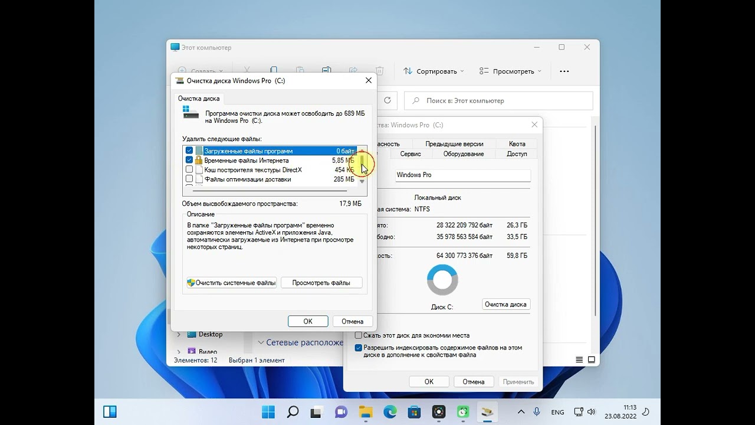Open the Квота tab
The height and width of the screenshot is (425, 755).
tap(517, 144)
